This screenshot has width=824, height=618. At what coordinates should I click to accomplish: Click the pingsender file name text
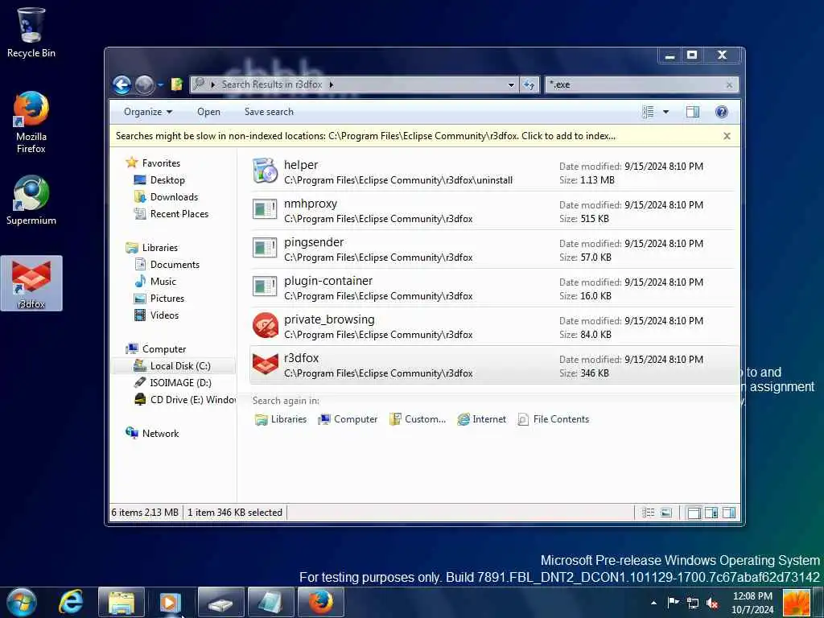pos(314,242)
